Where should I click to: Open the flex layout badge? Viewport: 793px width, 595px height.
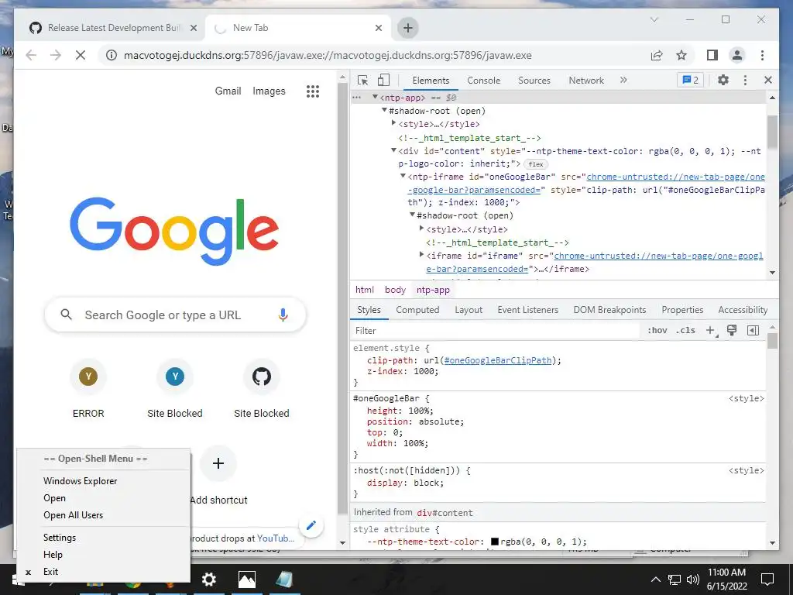point(536,164)
